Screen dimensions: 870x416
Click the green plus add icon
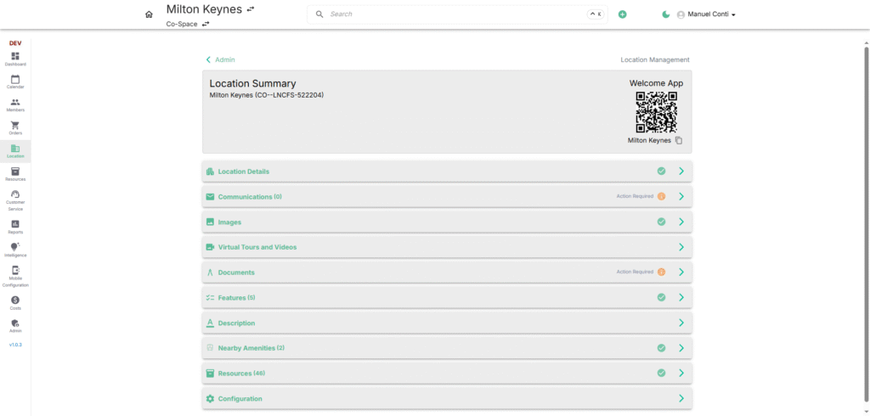tap(622, 14)
